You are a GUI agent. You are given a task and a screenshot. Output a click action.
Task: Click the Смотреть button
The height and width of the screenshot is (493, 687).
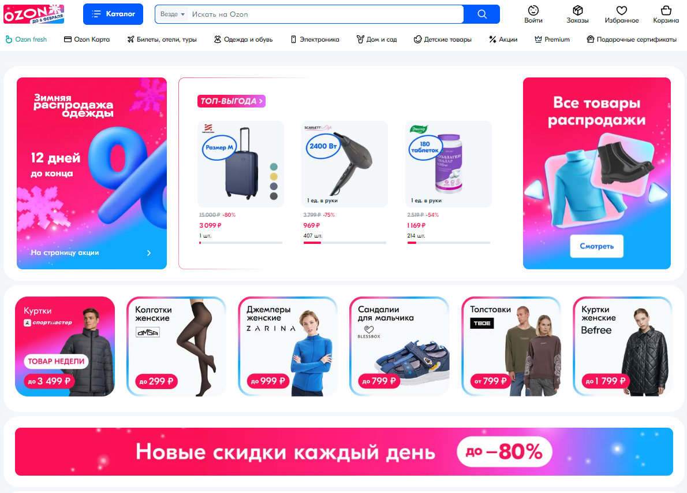pos(596,246)
